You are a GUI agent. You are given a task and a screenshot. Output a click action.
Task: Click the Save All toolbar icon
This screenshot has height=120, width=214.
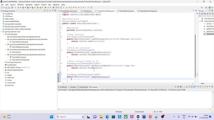(x=9, y=8)
